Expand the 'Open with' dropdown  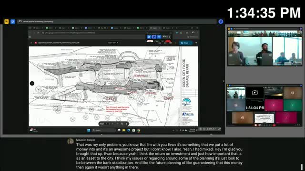[113, 43]
